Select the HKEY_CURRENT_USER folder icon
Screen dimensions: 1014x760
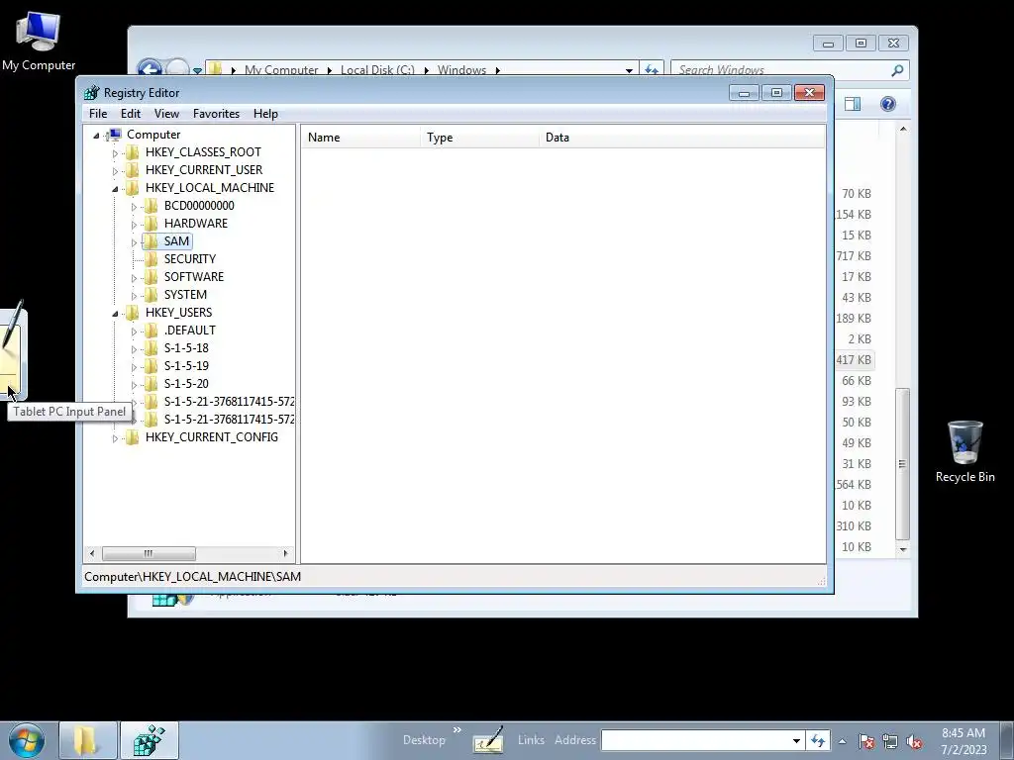click(x=132, y=170)
